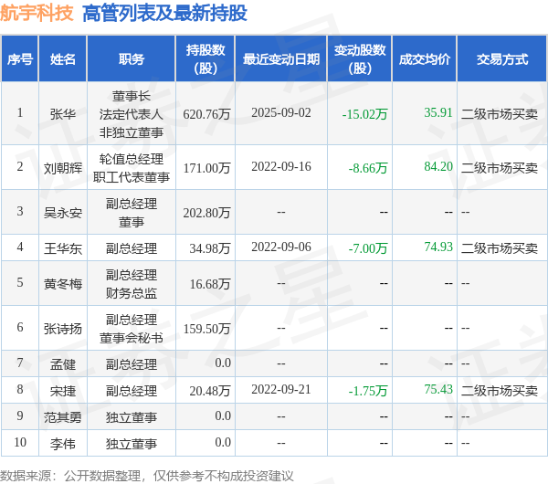Click the name 黄冬梅

pyautogui.click(x=63, y=284)
